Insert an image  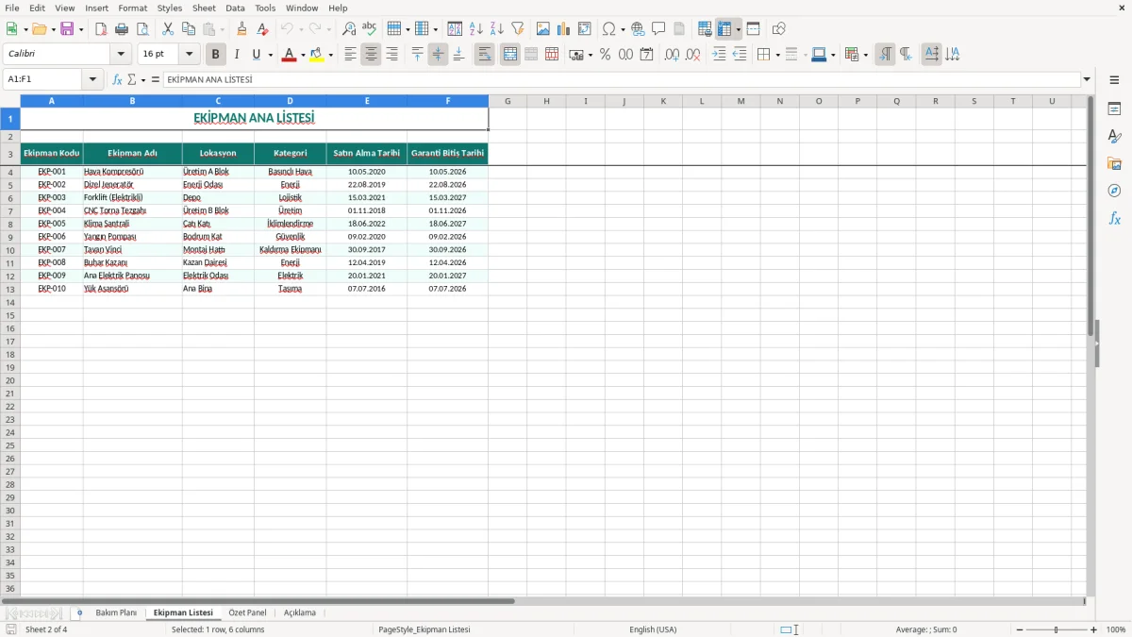point(543,29)
